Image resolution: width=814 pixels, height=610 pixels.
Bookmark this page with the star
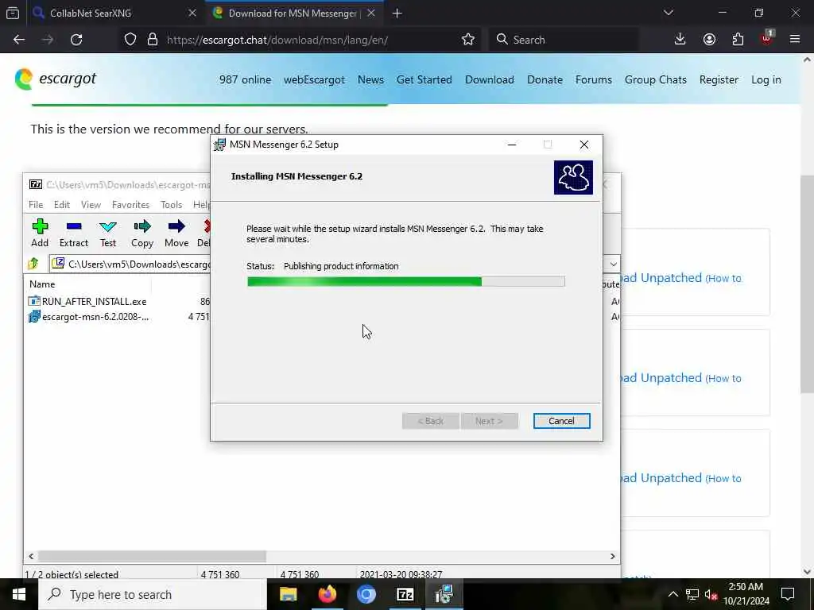pyautogui.click(x=468, y=40)
